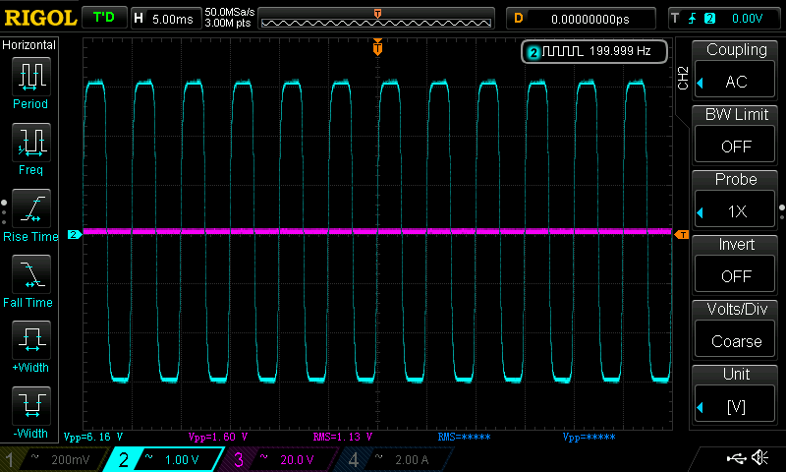Toggle the Invert OFF setting
Viewport: 786px width, 472px height.
click(735, 276)
